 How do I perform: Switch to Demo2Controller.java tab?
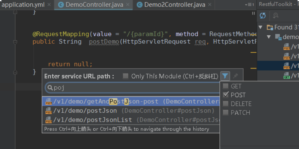click(175, 5)
